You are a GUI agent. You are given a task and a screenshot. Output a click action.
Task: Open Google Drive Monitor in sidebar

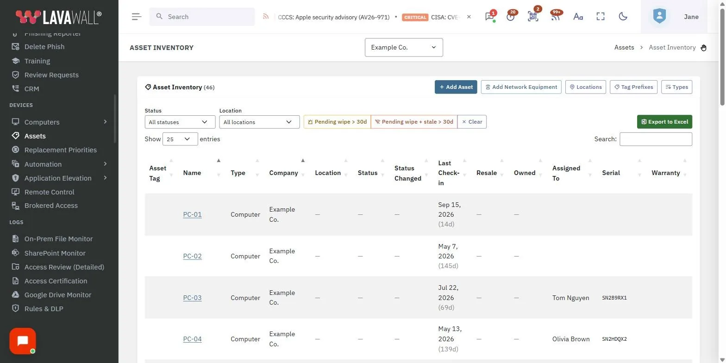[57, 295]
